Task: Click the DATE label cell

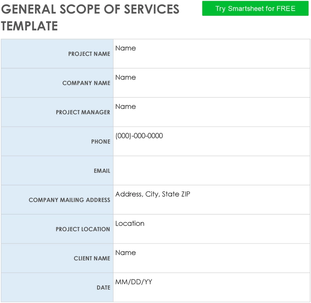Action: click(x=57, y=287)
